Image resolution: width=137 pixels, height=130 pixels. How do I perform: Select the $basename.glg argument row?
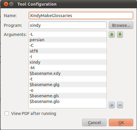[x=67, y=85]
